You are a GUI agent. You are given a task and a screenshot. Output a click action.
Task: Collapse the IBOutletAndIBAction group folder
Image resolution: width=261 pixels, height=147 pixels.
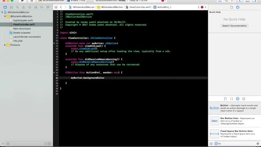tap(5, 16)
